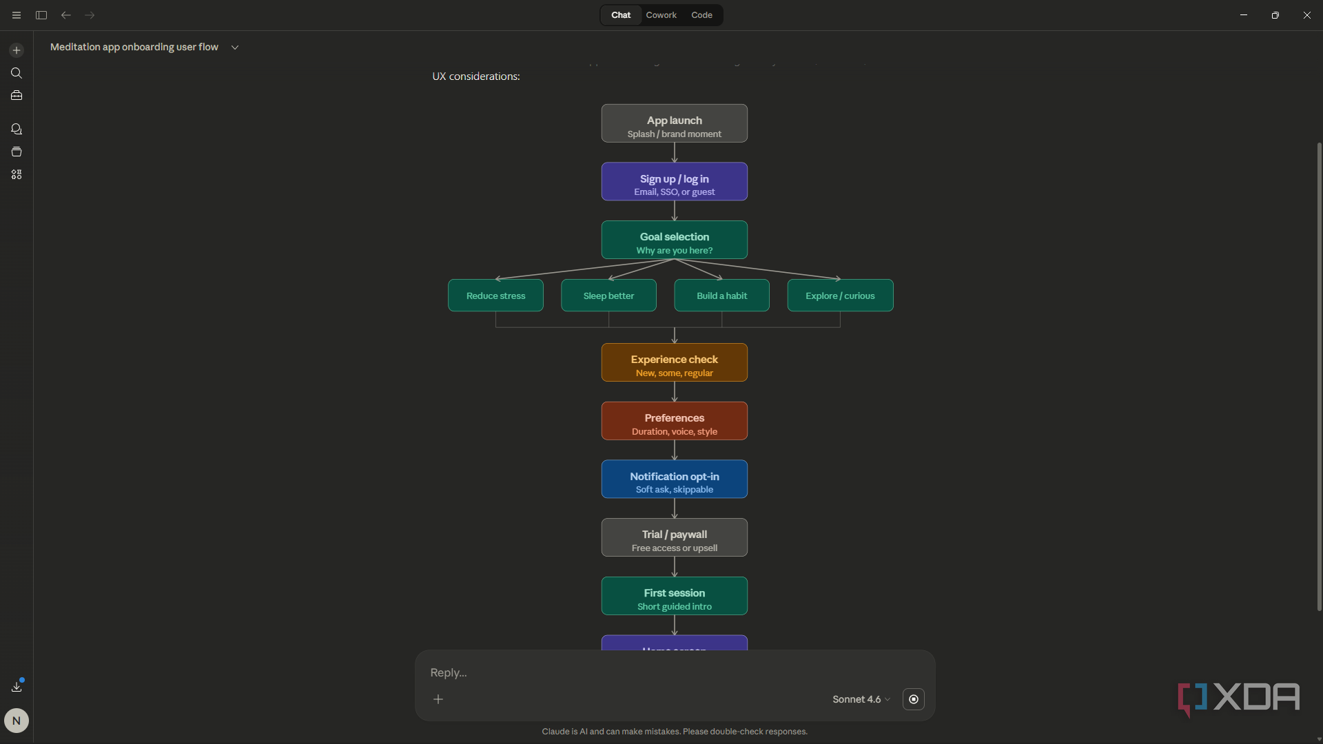
Task: Click the conversation title Meditation app onboarding
Action: 134,47
